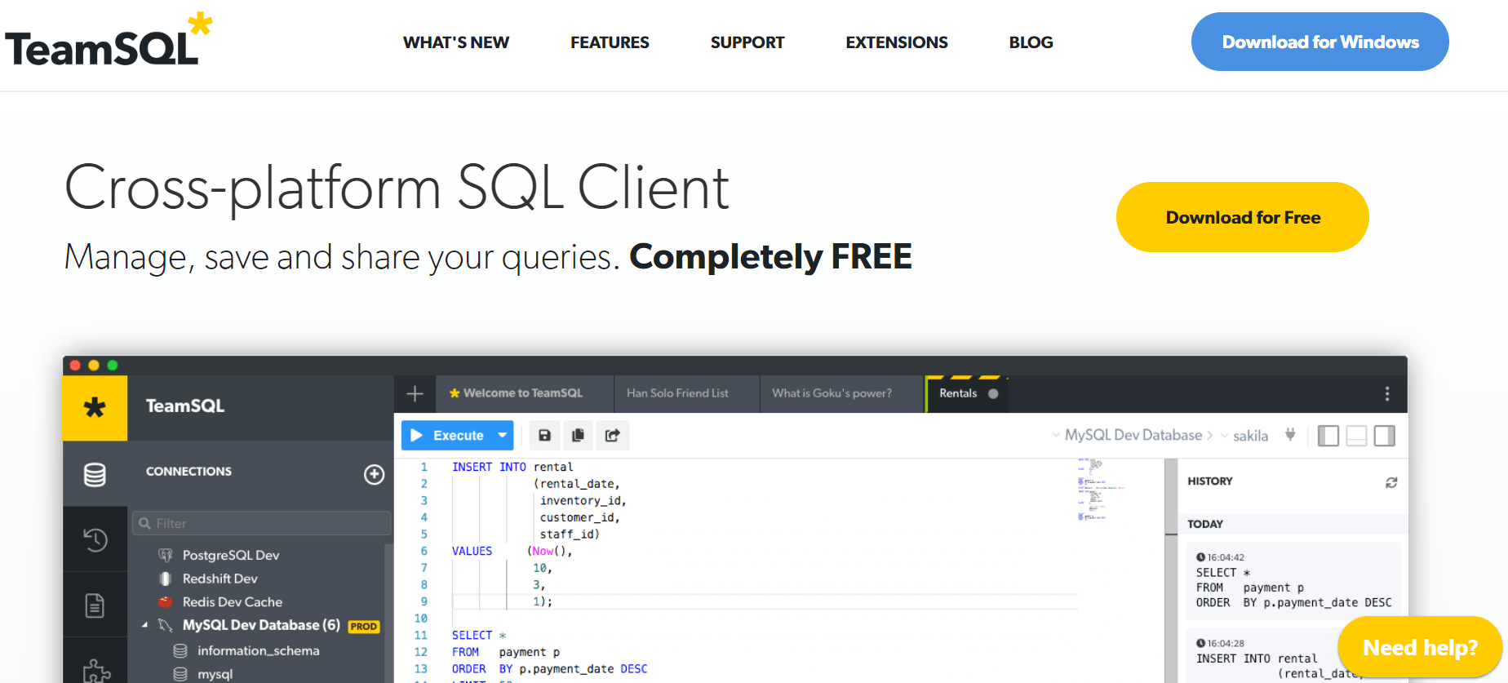Add a new connection with plus circle
Screen dimensions: 1508x683
(x=374, y=474)
